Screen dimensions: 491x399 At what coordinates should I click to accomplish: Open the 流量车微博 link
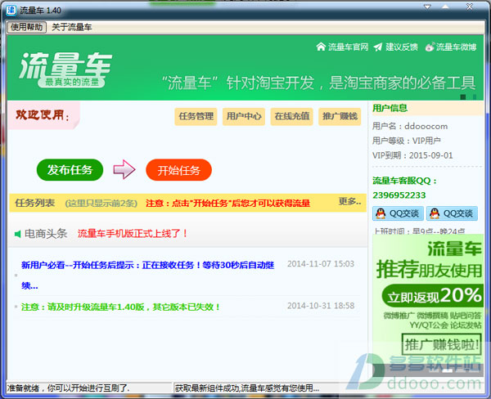pyautogui.click(x=456, y=47)
